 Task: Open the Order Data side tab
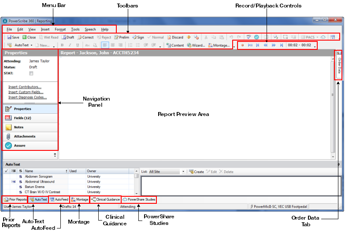click(x=339, y=65)
